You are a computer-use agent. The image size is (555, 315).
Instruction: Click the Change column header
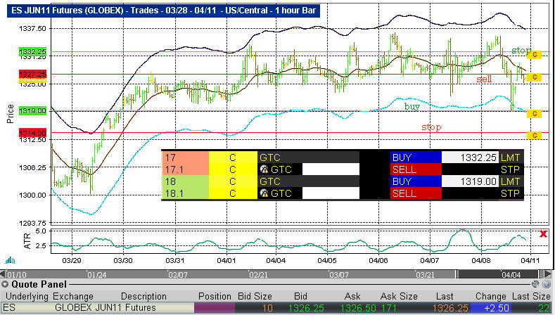(490, 296)
